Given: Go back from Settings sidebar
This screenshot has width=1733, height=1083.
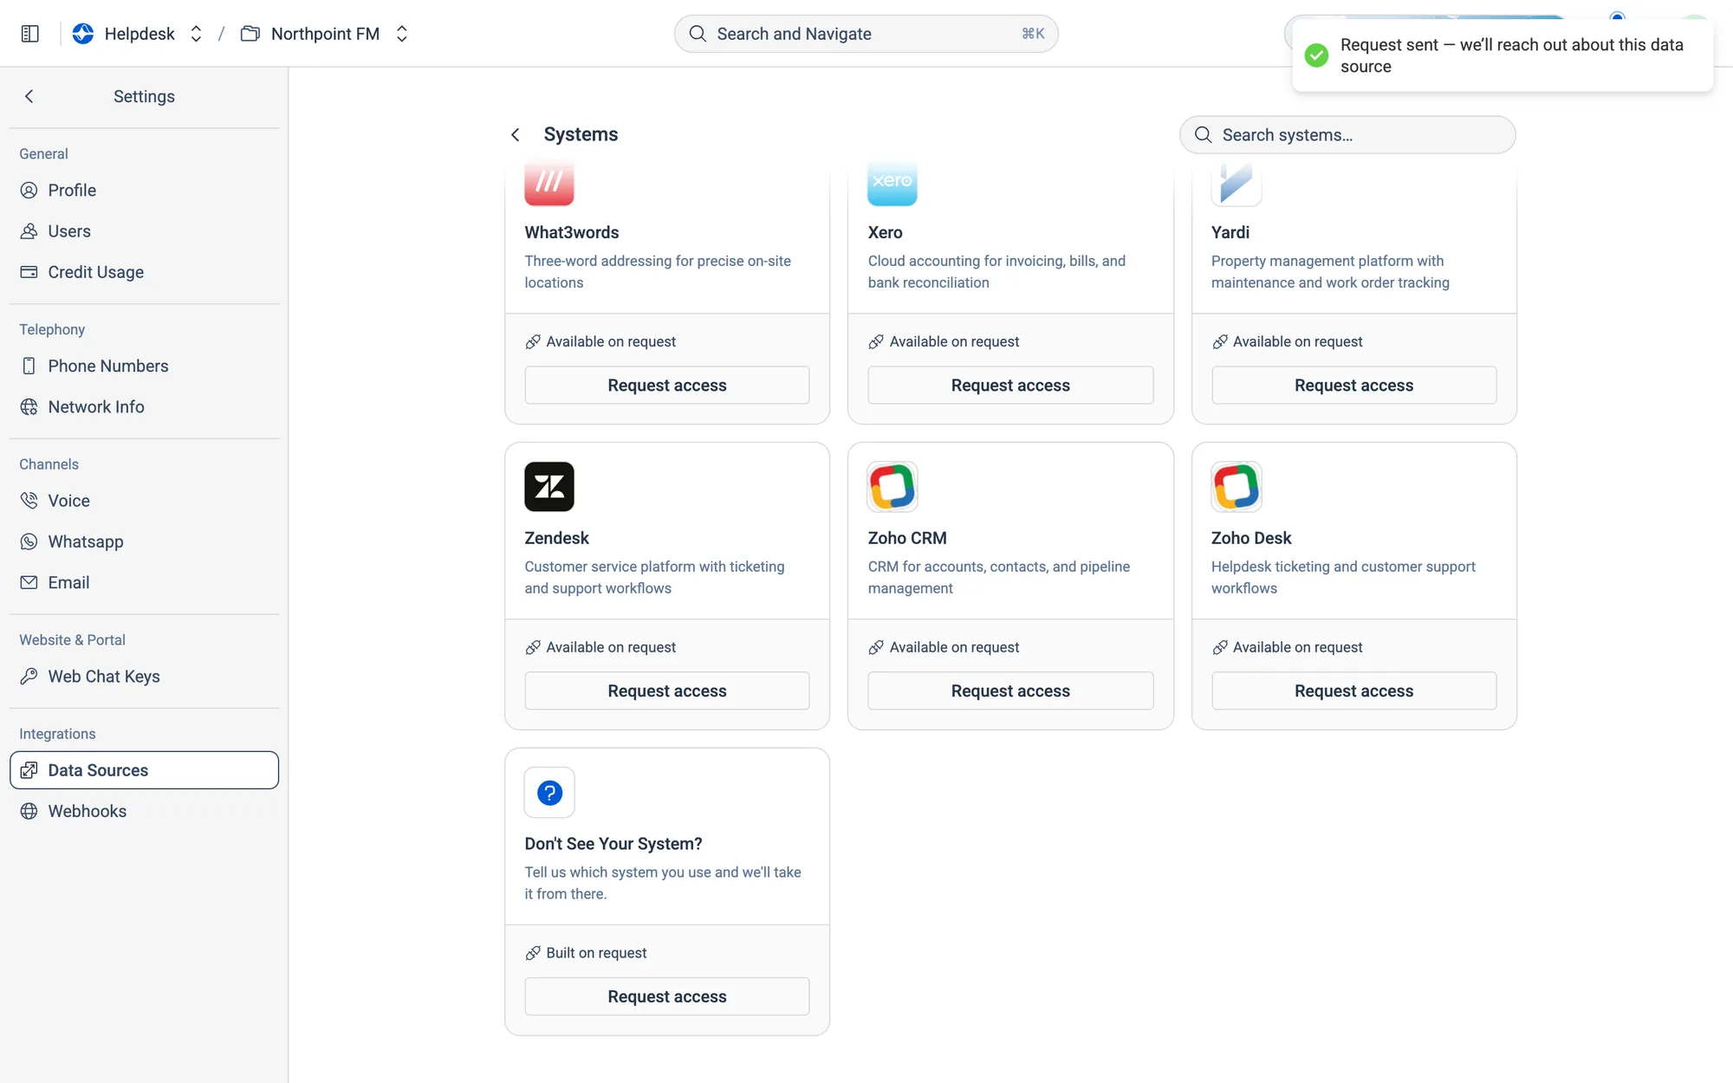Looking at the screenshot, I should pyautogui.click(x=29, y=96).
